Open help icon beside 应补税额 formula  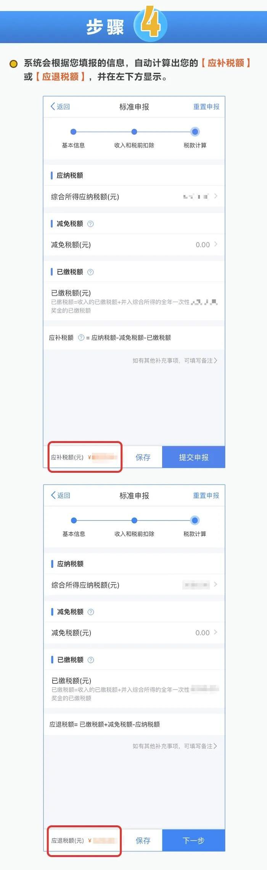[x=81, y=338]
